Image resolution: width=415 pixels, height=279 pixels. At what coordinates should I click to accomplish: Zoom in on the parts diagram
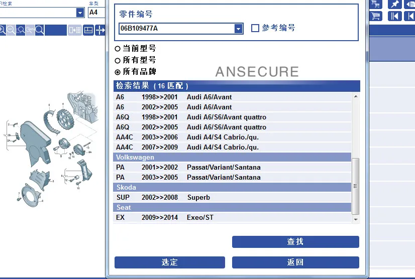pos(2,30)
